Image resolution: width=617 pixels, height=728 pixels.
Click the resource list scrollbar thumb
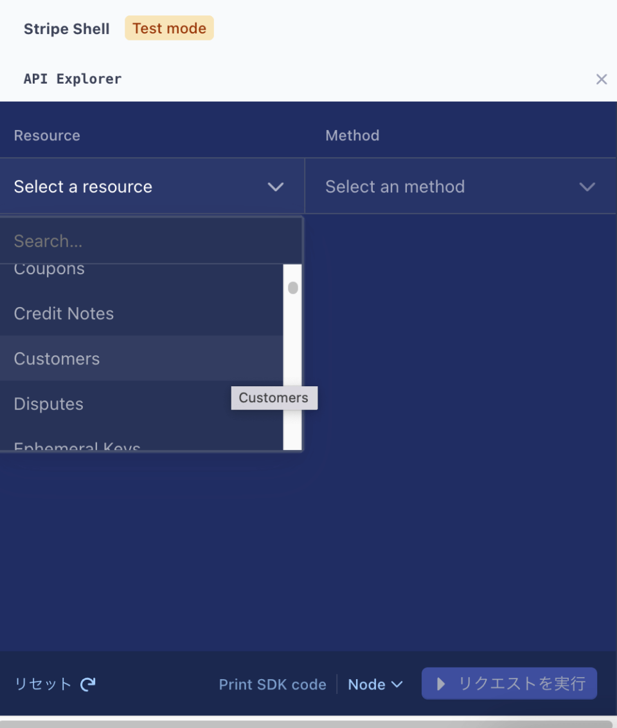pos(293,288)
